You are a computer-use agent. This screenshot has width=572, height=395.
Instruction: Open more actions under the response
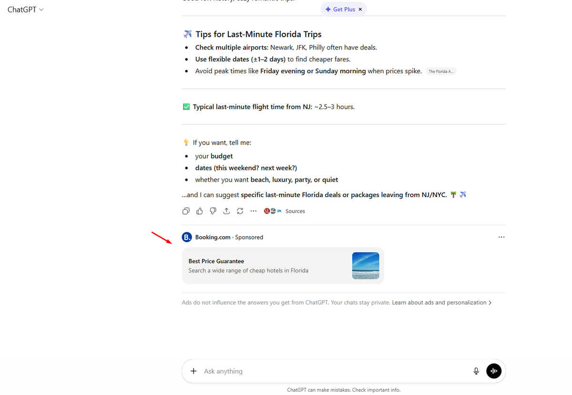[254, 211]
